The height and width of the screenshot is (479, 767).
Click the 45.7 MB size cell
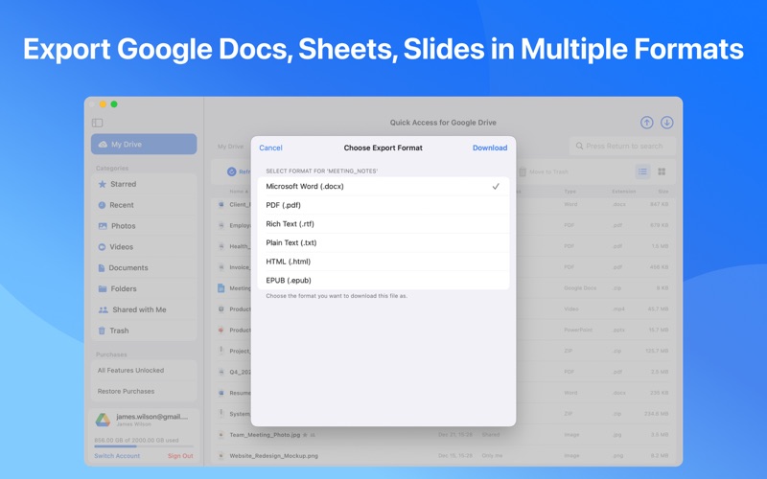coord(658,308)
